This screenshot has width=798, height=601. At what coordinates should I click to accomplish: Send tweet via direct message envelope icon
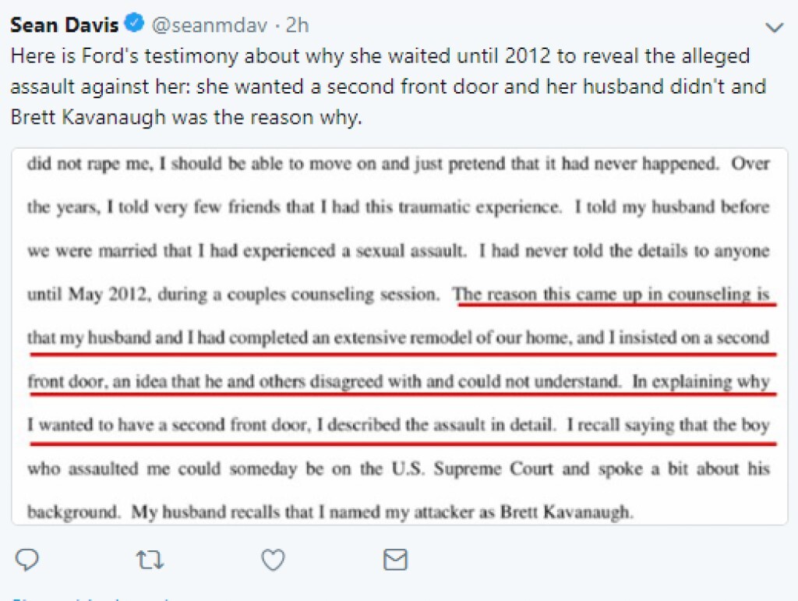pyautogui.click(x=395, y=558)
